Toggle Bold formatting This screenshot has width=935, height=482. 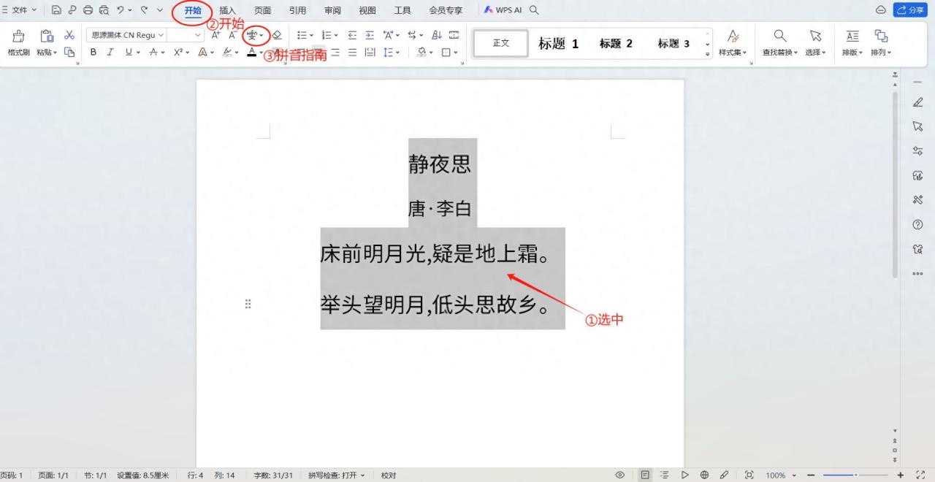[x=93, y=52]
